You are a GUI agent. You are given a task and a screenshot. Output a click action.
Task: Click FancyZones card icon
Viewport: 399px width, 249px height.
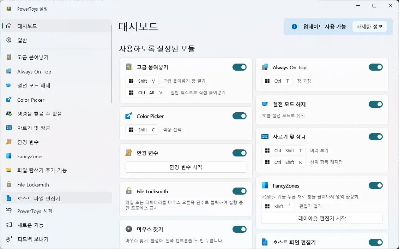(265, 185)
